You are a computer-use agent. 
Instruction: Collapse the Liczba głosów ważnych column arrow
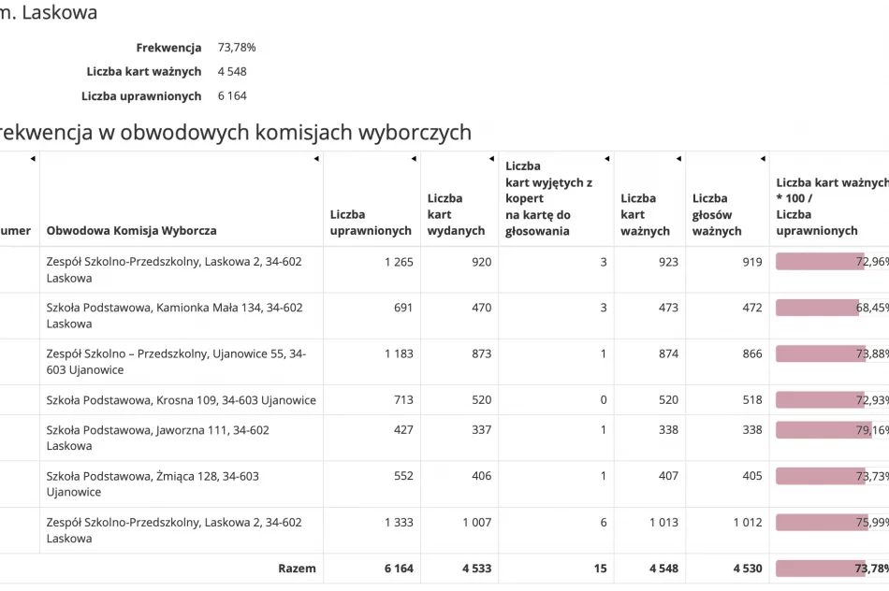[x=762, y=158]
